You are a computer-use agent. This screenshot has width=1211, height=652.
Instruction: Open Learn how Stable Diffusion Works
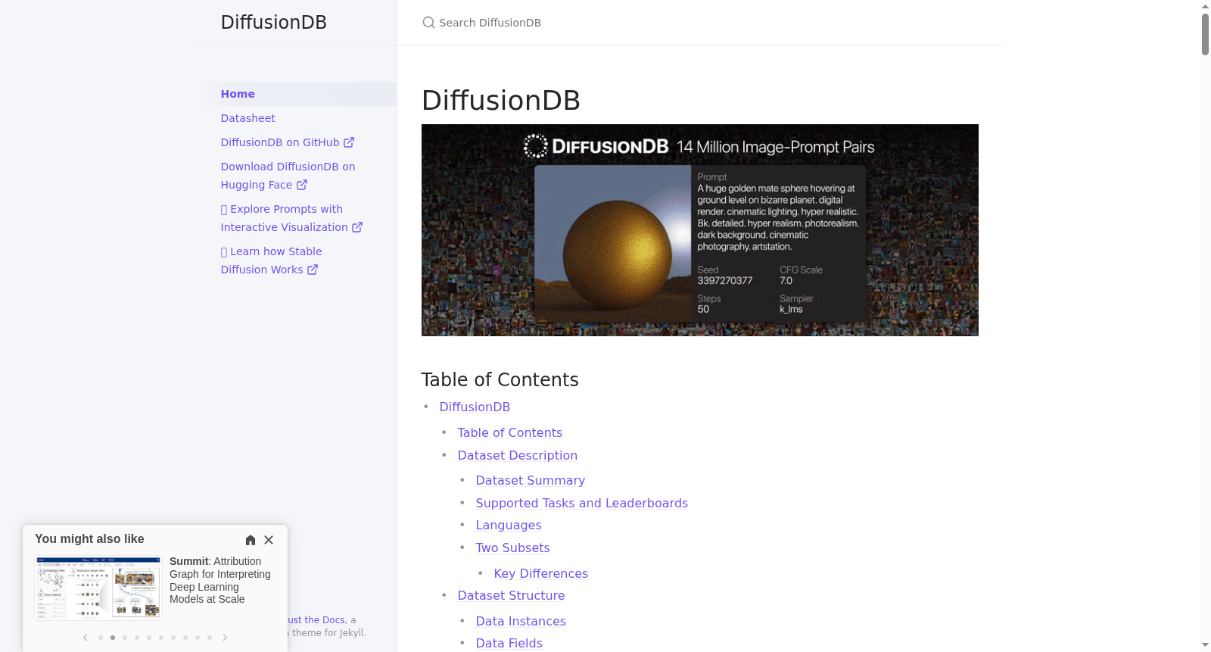271,260
